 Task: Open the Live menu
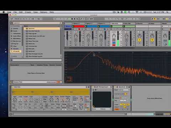click(9, 12)
